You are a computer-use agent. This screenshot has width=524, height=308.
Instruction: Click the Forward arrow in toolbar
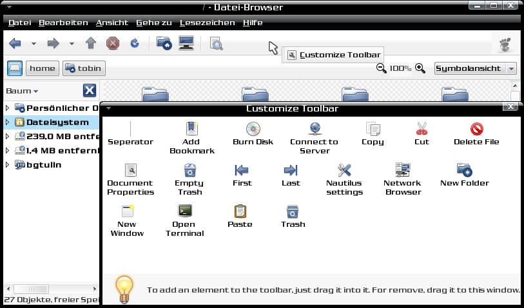tap(53, 43)
